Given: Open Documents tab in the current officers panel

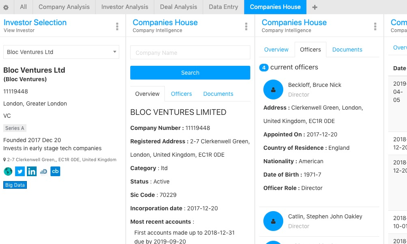Looking at the screenshot, I should (347, 50).
